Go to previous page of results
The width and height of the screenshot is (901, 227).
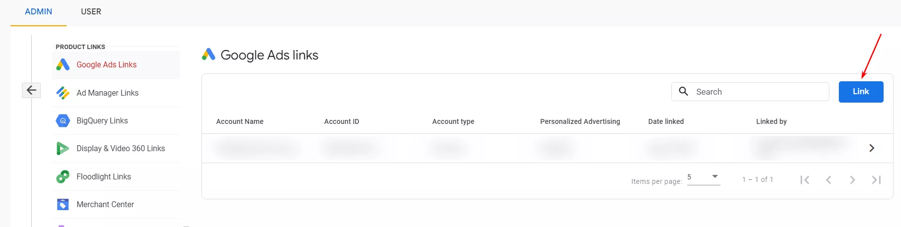pos(828,180)
